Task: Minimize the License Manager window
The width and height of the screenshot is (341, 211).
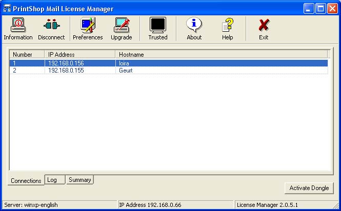Action: click(309, 9)
